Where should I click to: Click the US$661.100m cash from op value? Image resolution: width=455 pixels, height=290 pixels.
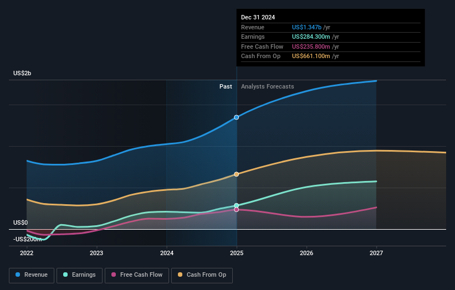click(x=311, y=56)
